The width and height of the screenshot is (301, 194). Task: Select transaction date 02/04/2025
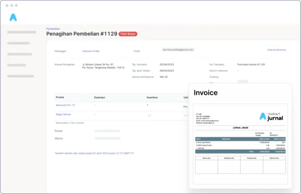167,65
